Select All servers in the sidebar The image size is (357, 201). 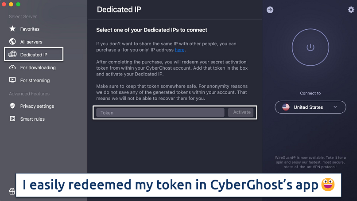[x=31, y=42]
